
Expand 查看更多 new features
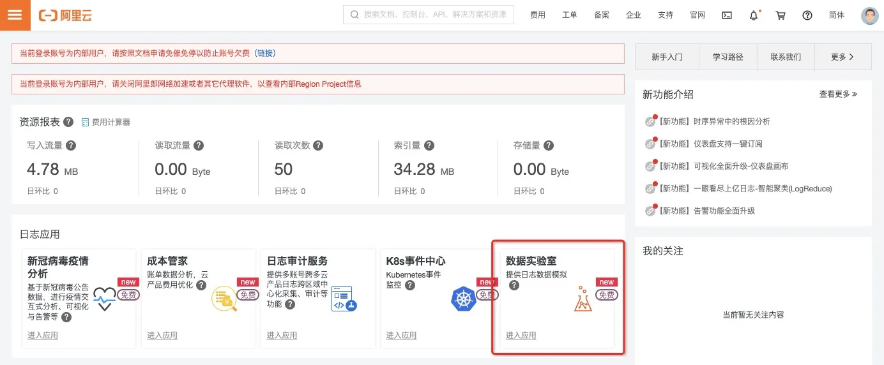(x=839, y=94)
